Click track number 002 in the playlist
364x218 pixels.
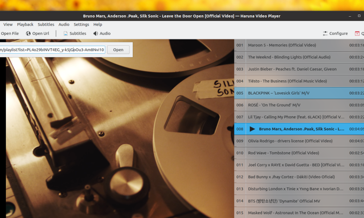click(240, 57)
